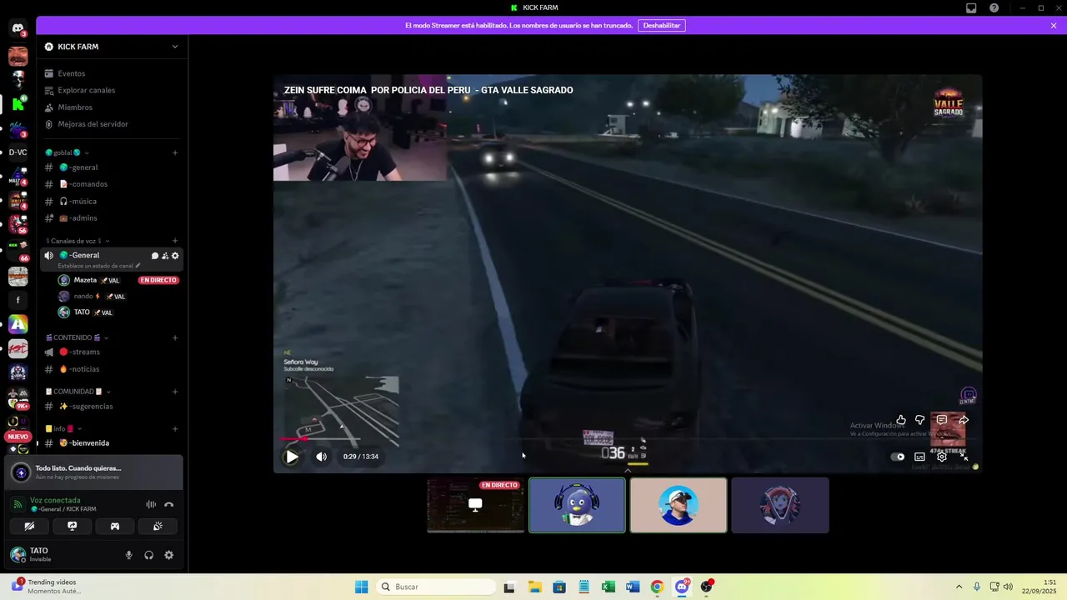Play the video stream
This screenshot has height=600, width=1067.
(291, 457)
